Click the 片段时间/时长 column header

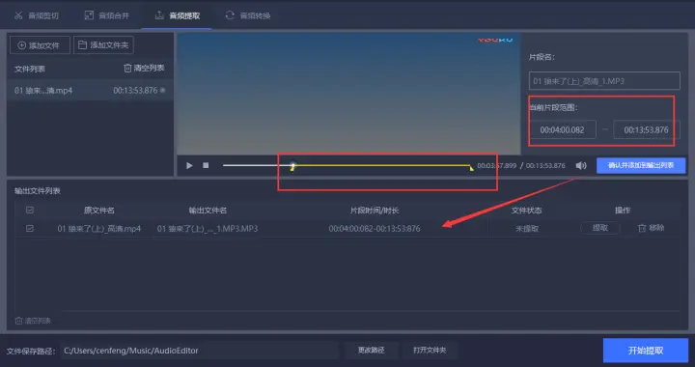375,211
